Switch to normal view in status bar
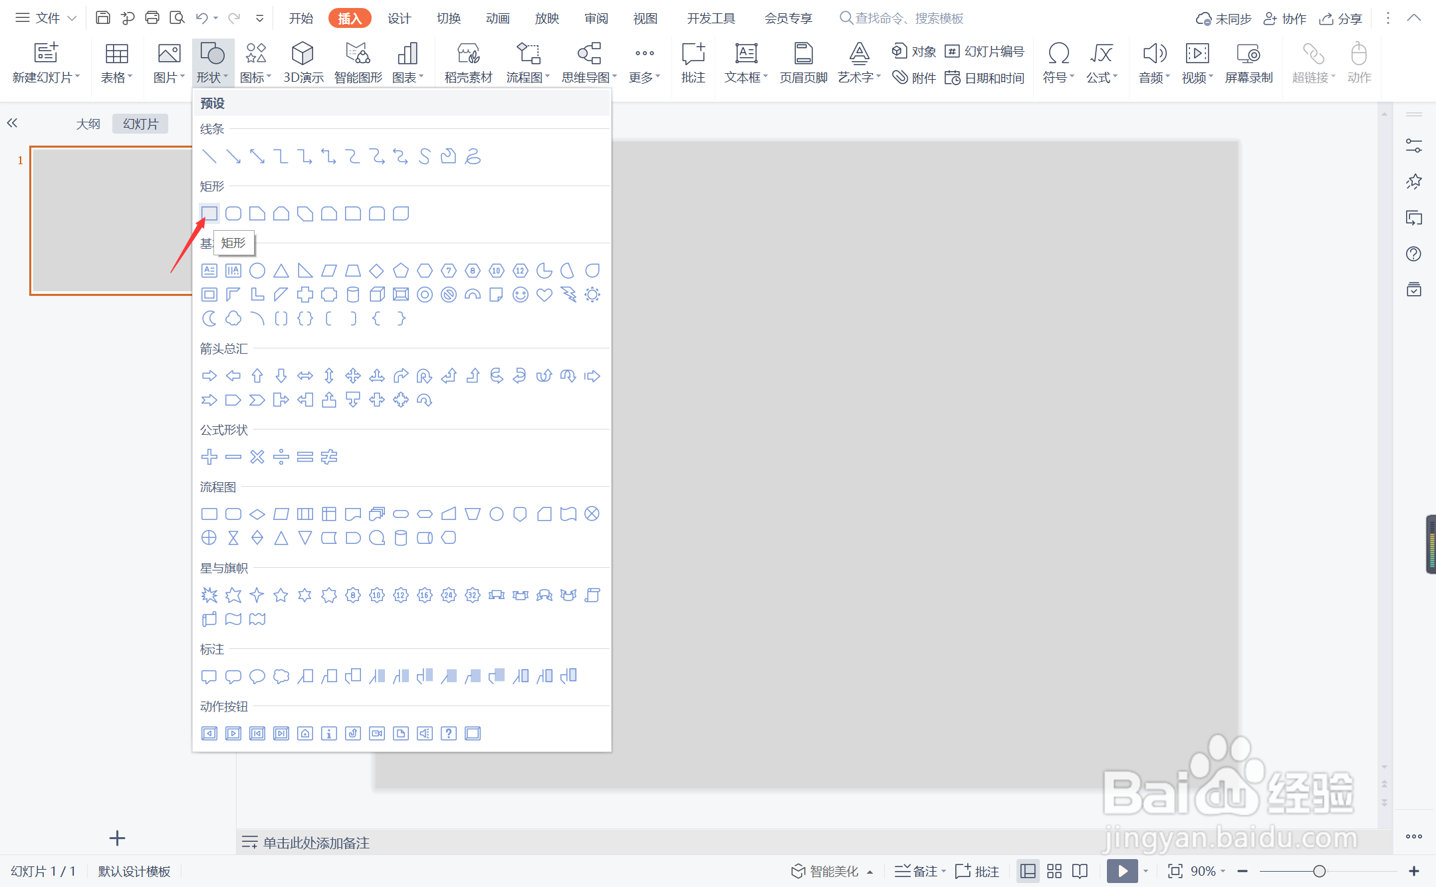1436x887 pixels. (x=1028, y=871)
